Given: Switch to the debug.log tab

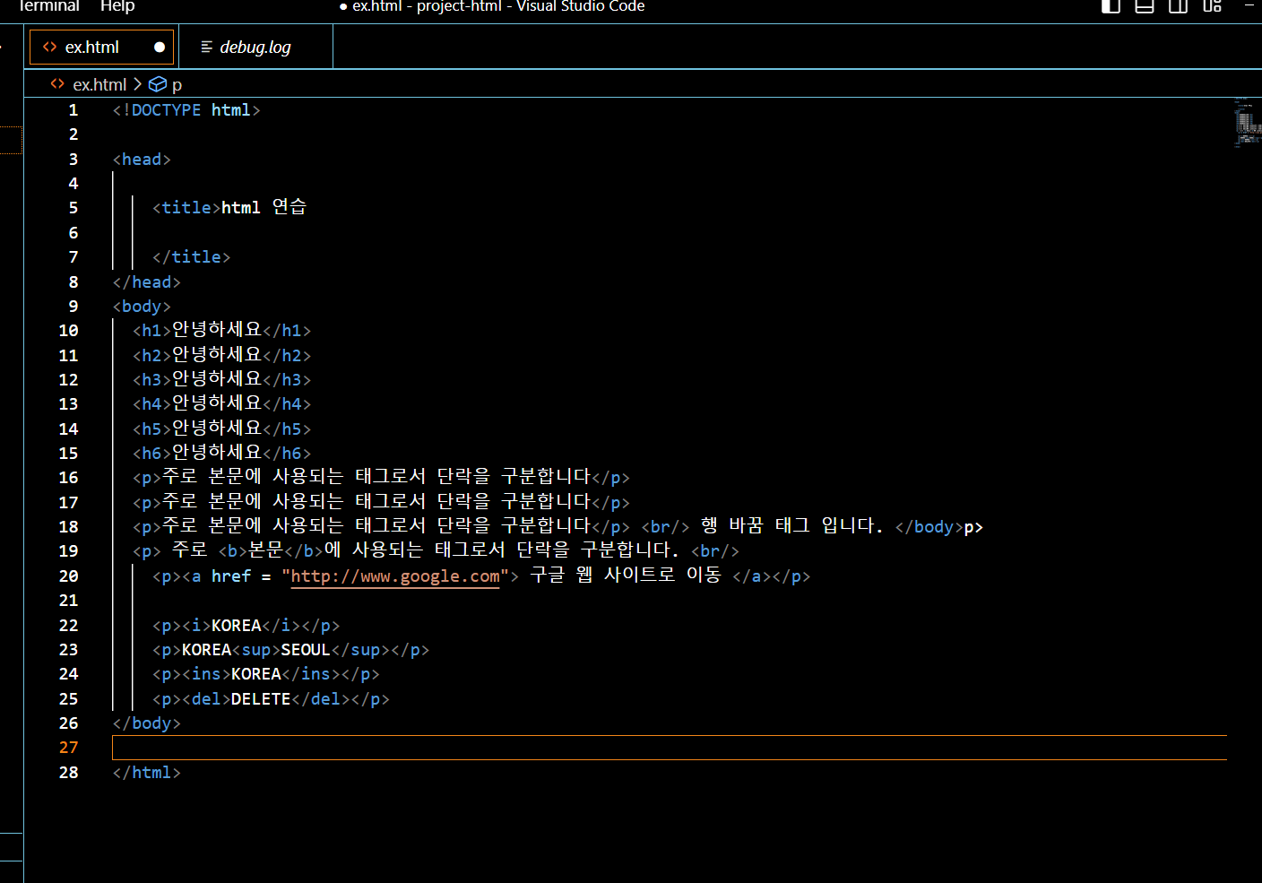Looking at the screenshot, I should click(255, 47).
